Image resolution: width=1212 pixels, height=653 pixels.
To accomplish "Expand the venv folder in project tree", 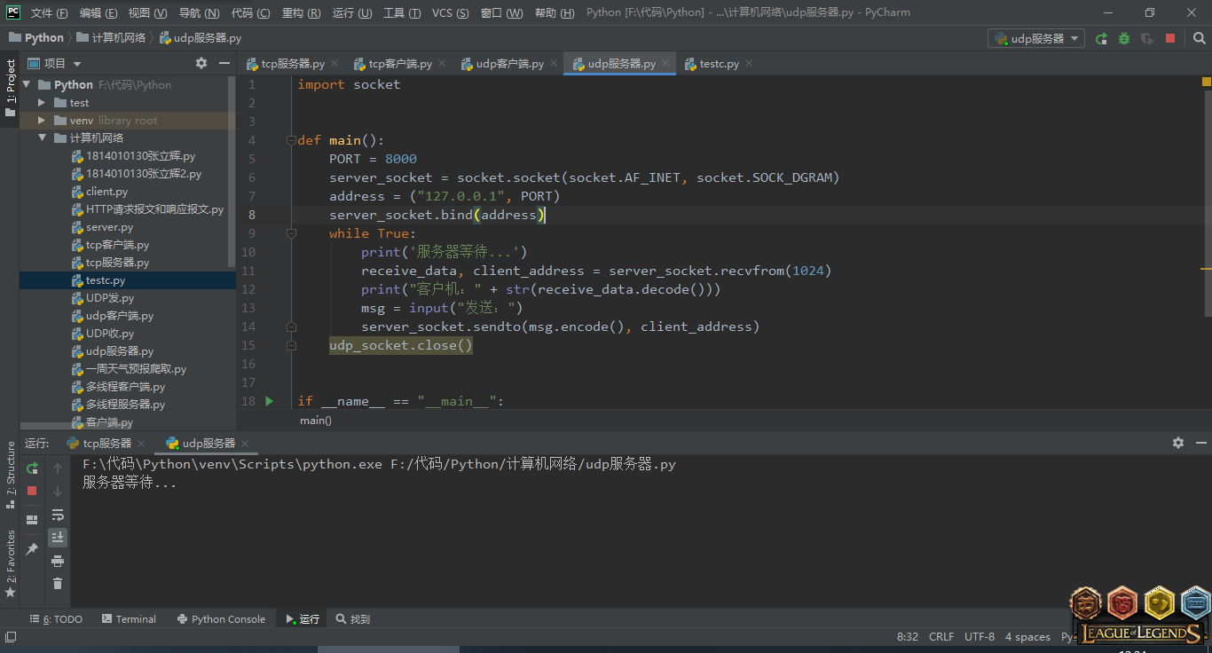I will pos(42,121).
